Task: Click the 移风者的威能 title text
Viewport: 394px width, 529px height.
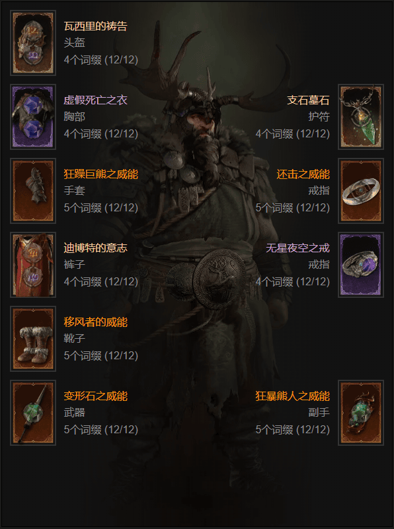Action: tap(96, 322)
